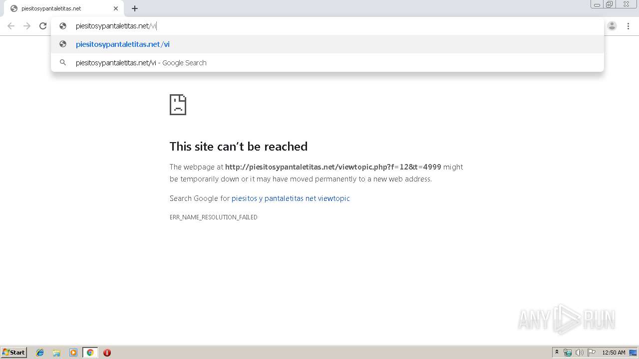Click the ERR_NAME_RESOLUTION_FAILED error code text
Image resolution: width=639 pixels, height=359 pixels.
click(214, 217)
